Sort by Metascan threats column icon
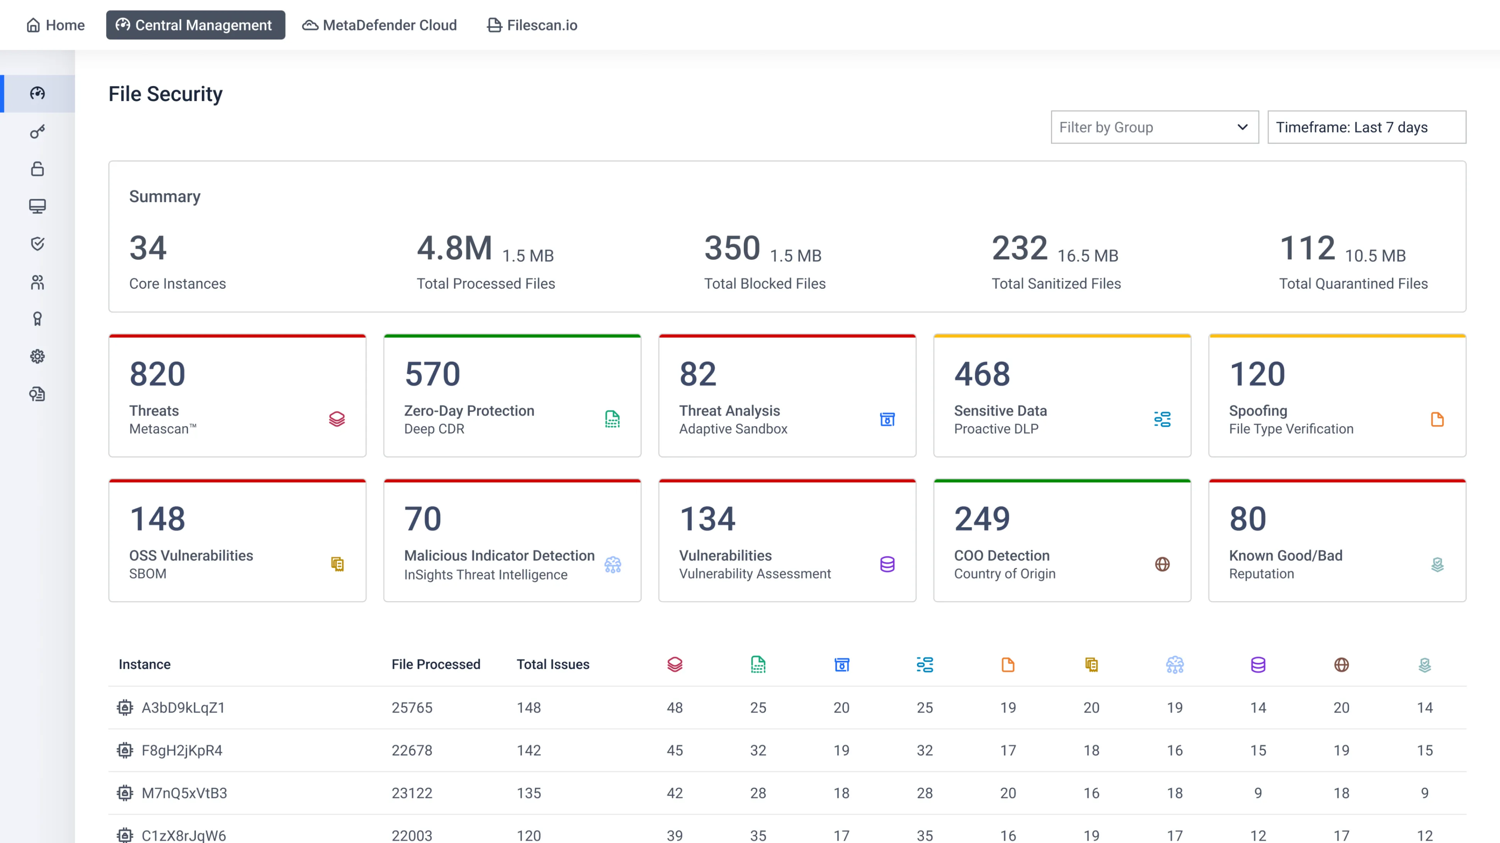 [674, 664]
